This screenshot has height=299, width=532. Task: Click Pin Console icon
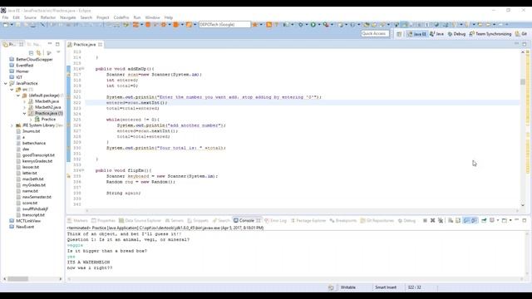(x=484, y=220)
